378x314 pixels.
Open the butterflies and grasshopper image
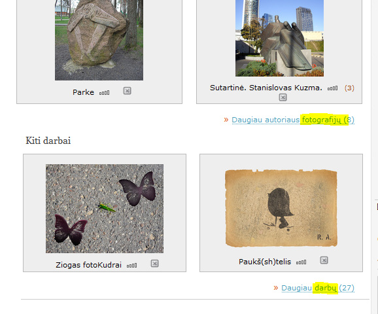click(105, 209)
